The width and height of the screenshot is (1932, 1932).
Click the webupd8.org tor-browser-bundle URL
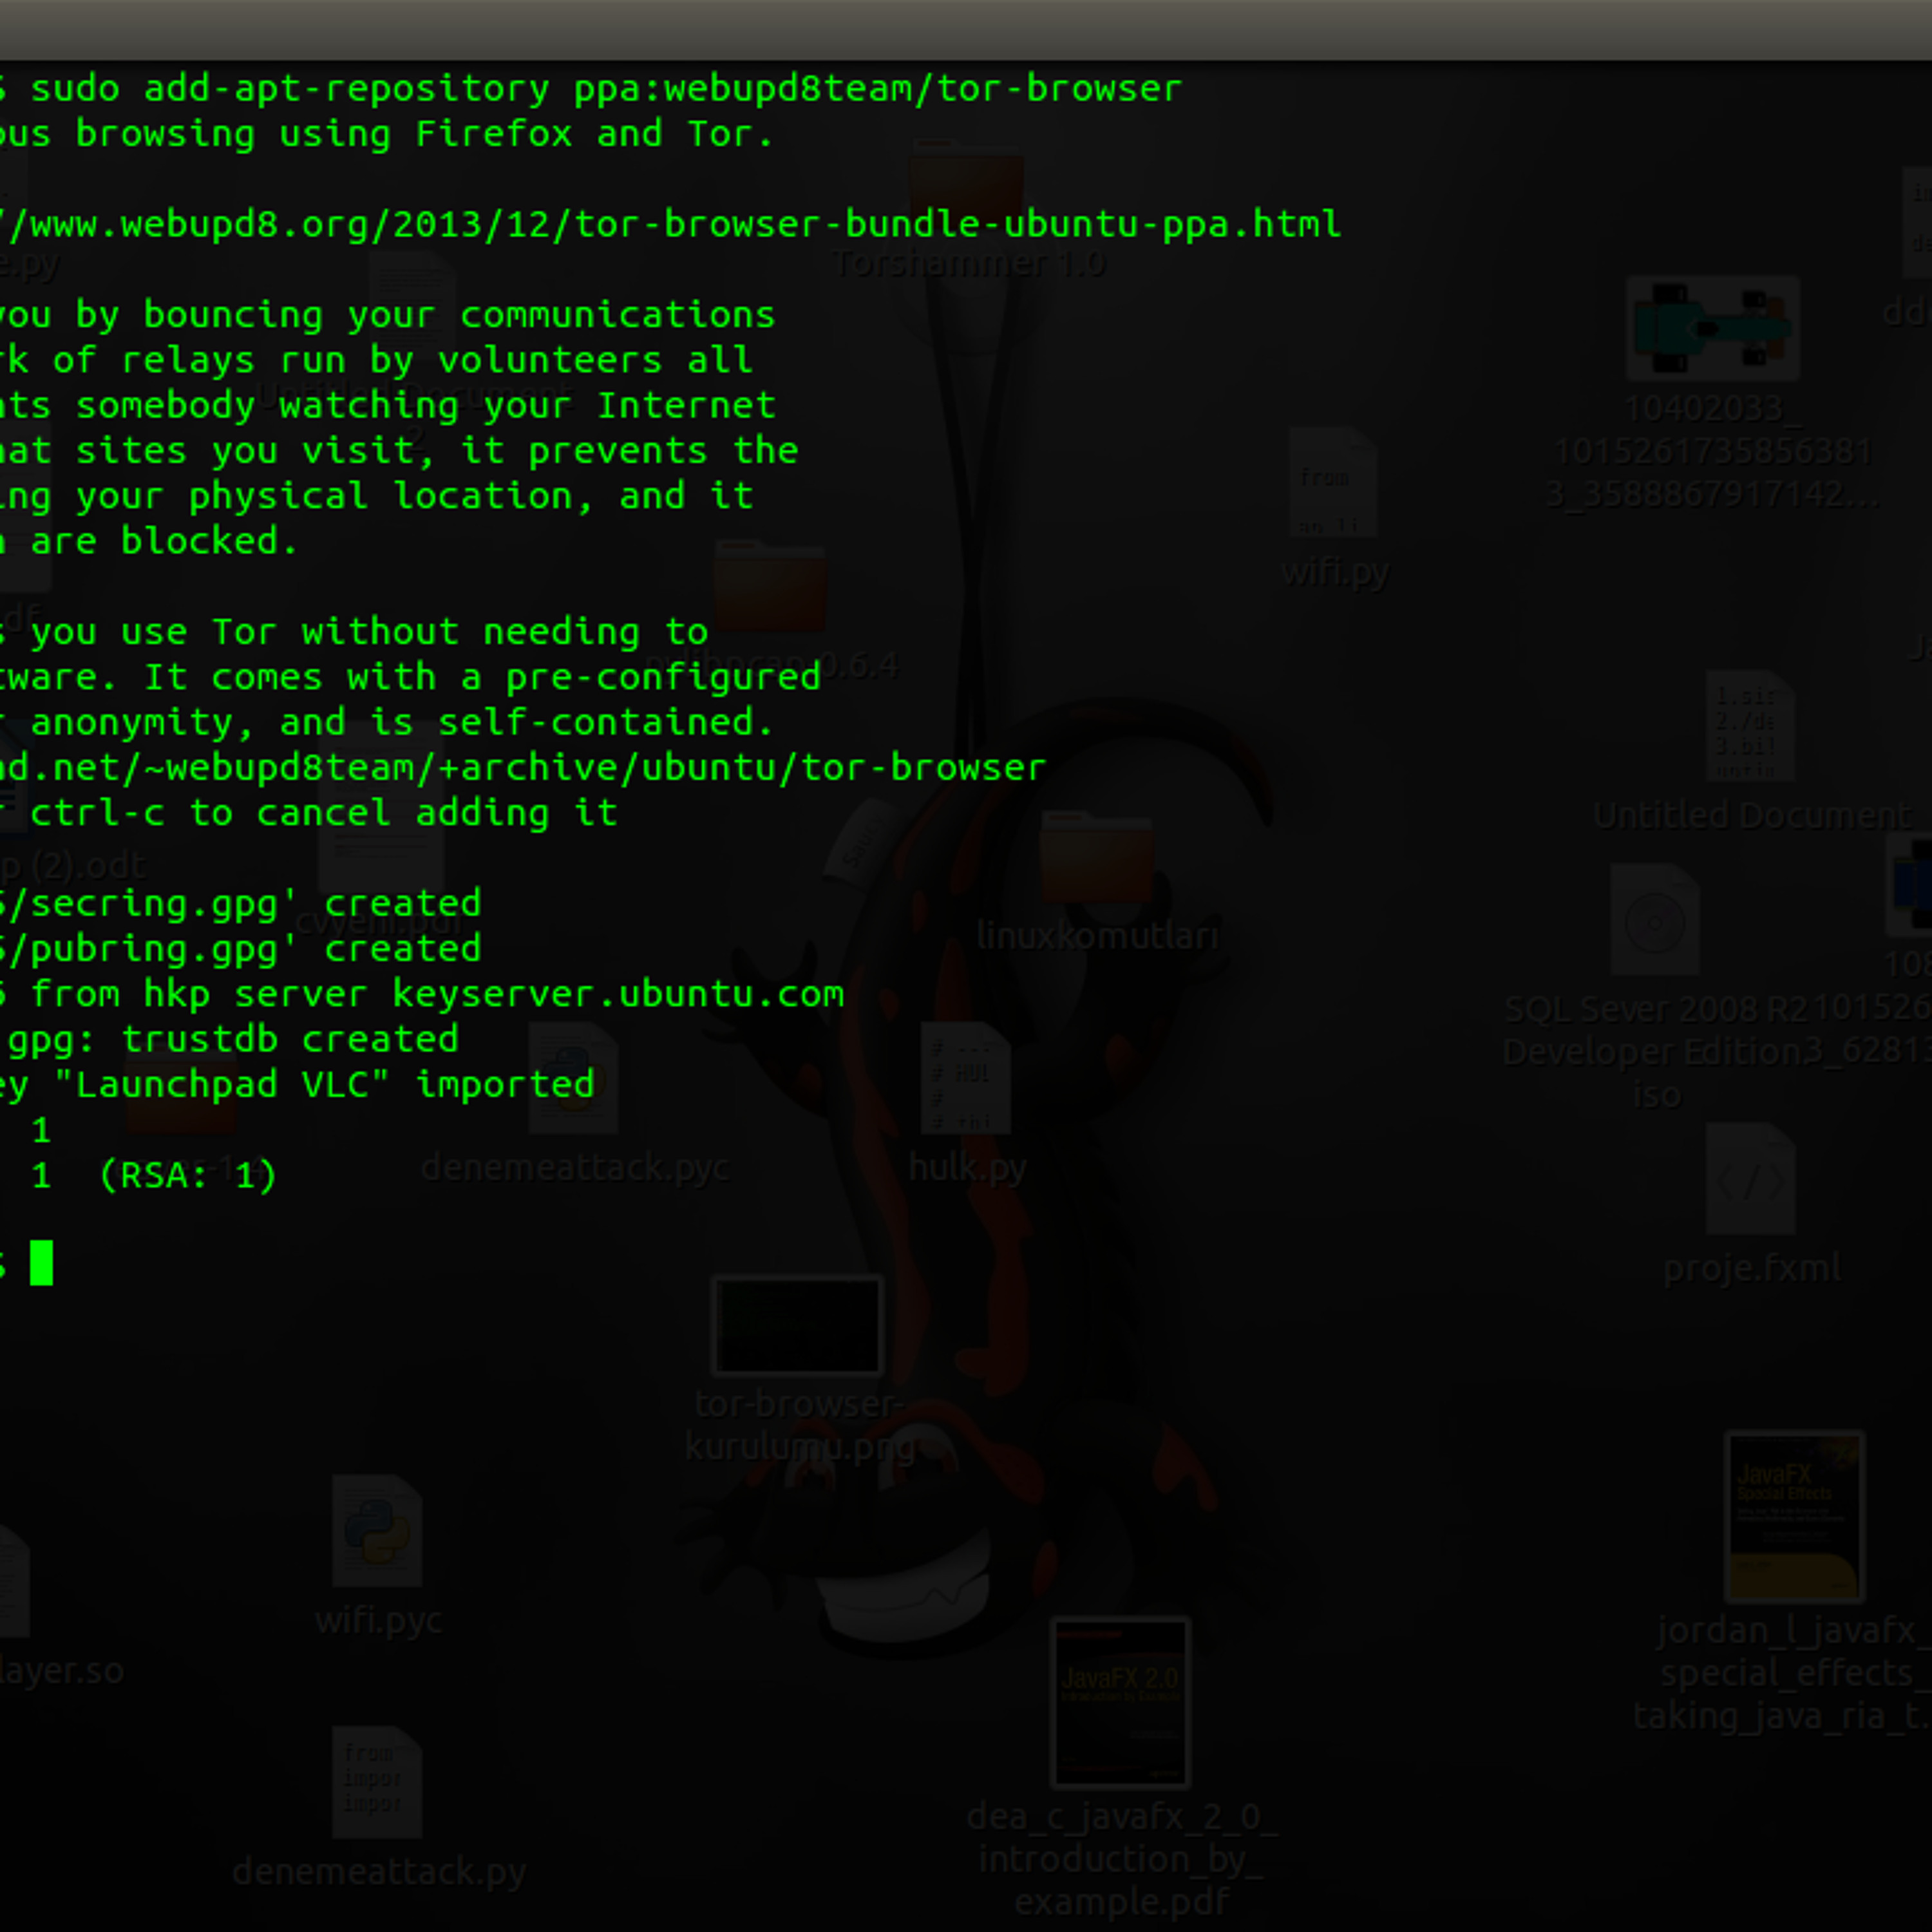click(x=670, y=224)
